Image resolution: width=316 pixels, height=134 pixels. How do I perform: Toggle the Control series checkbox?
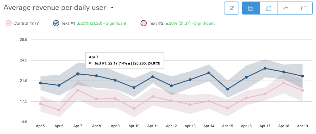tap(8, 23)
